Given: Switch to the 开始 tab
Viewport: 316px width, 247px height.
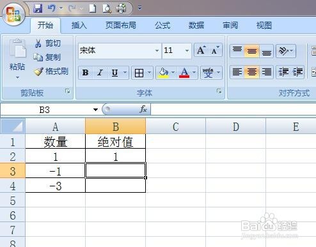Looking at the screenshot, I should pyautogui.click(x=45, y=26).
